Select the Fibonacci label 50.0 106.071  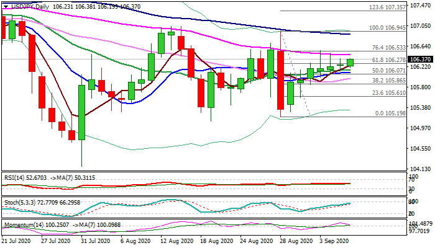388,71
